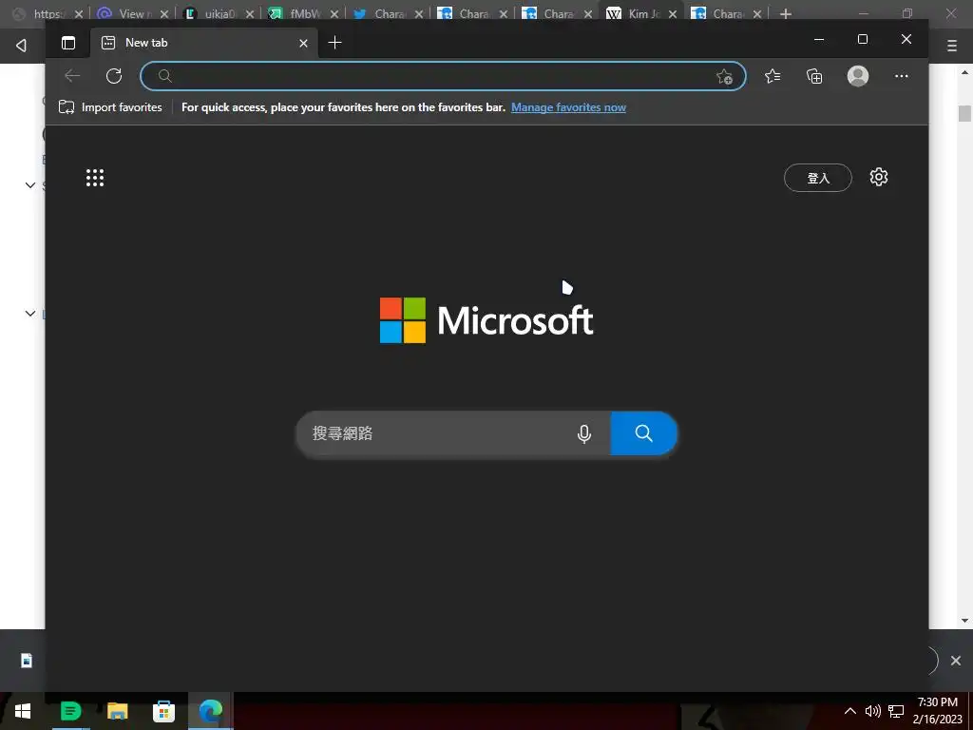Open the hamburger menu in background browser
Image resolution: width=973 pixels, height=730 pixels.
coord(952,46)
